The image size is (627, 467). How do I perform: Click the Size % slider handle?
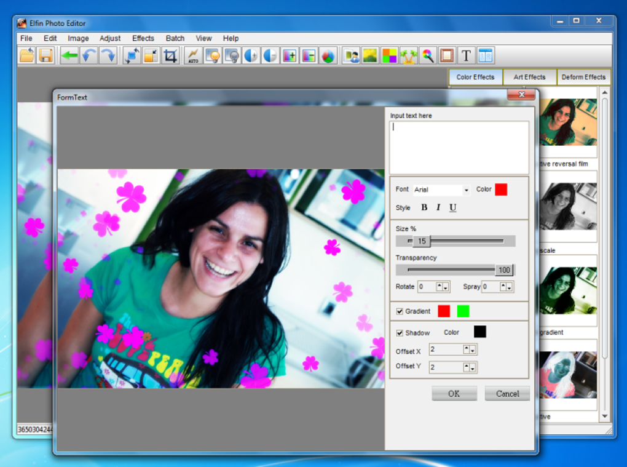[x=422, y=241]
